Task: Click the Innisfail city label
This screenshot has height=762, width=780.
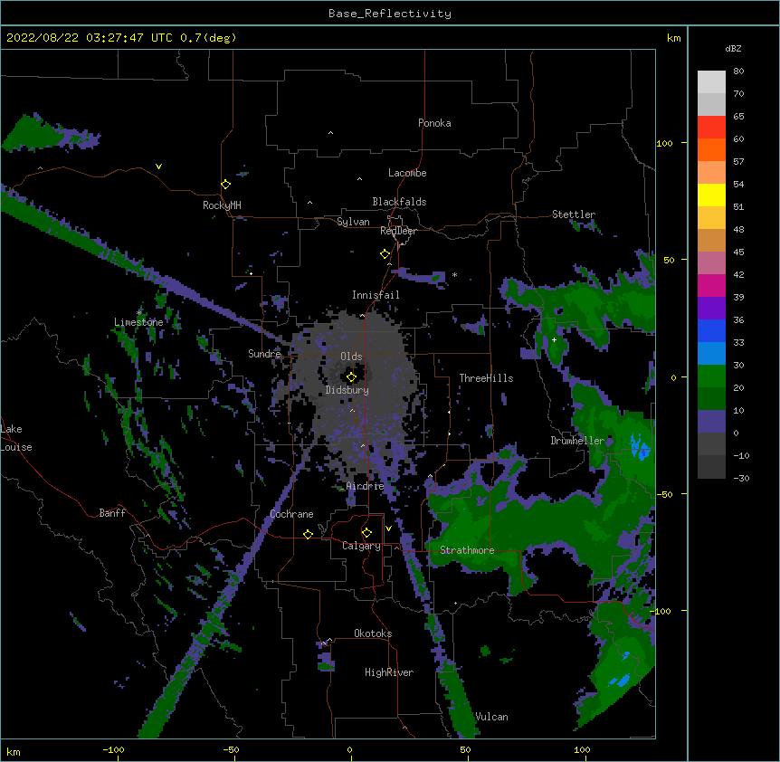Action: pyautogui.click(x=376, y=295)
